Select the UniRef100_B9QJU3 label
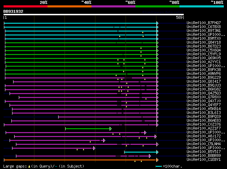Screen dimensions: 227x169 click(x=204, y=85)
